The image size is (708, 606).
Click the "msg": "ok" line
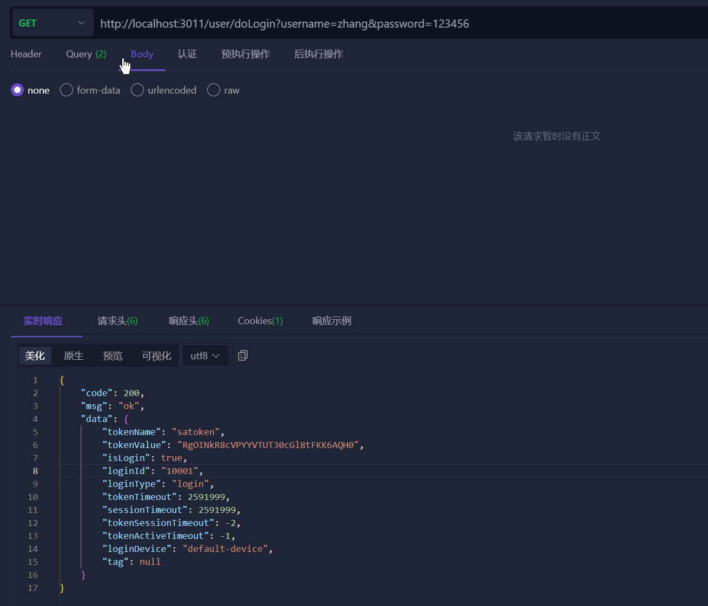[x=113, y=406]
